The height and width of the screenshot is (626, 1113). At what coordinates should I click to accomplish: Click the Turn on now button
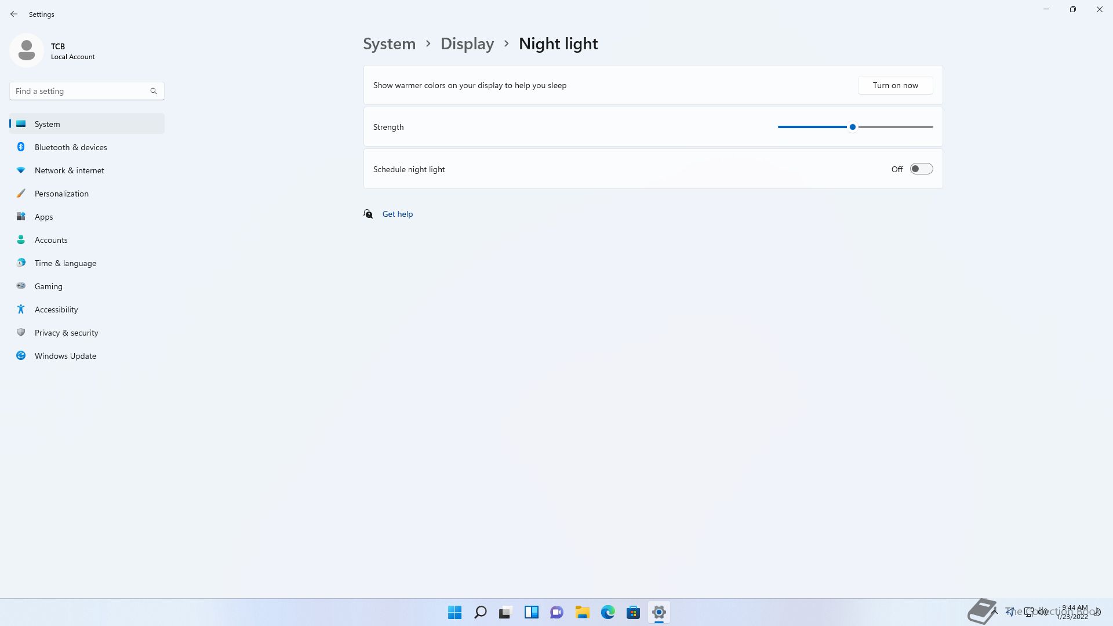point(895,85)
